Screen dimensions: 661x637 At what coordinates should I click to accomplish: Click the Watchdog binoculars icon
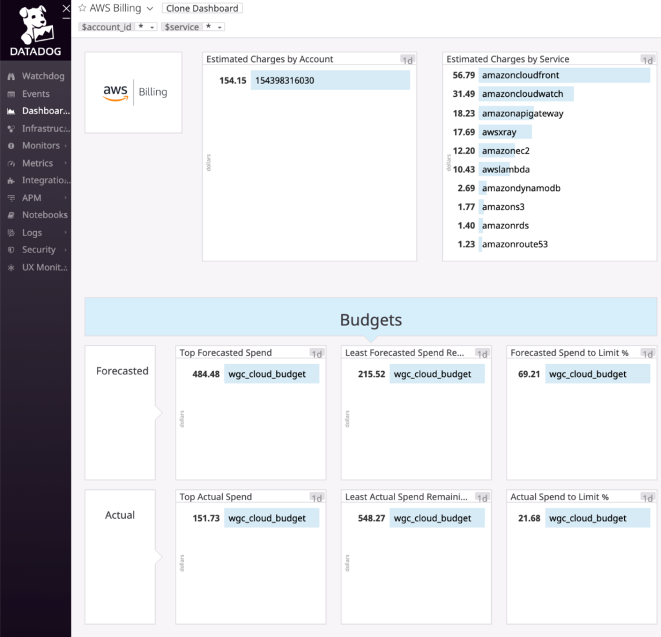(x=11, y=76)
